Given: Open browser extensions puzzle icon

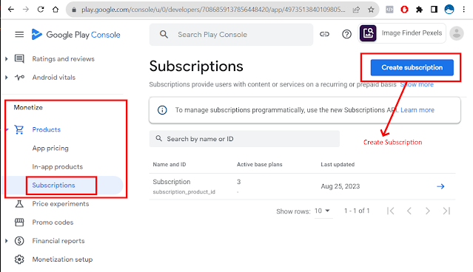Looking at the screenshot, I should (419, 10).
